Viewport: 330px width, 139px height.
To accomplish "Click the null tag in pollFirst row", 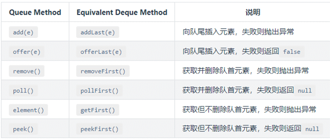I will tap(305, 91).
